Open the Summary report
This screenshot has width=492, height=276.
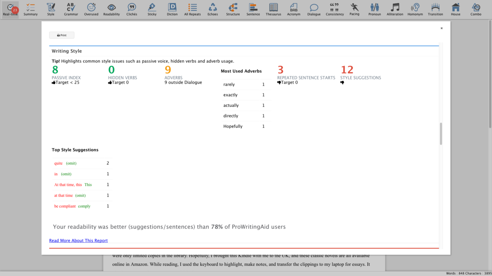pos(30,9)
